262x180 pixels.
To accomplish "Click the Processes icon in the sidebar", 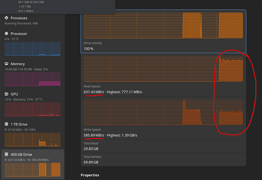I will coord(7,18).
